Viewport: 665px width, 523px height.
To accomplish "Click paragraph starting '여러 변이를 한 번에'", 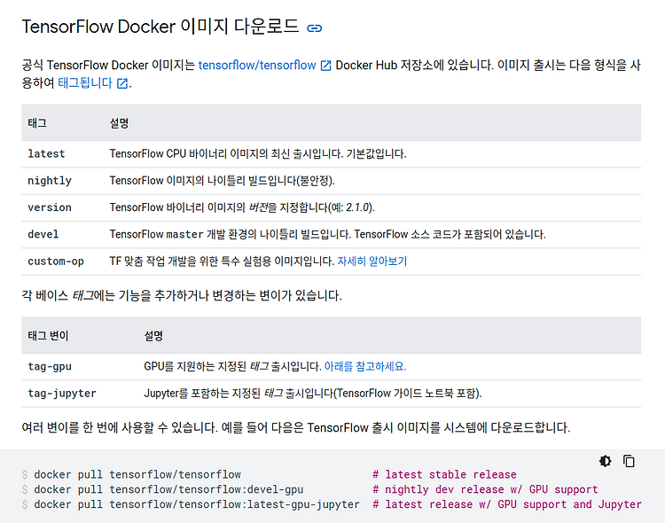I will (x=296, y=427).
